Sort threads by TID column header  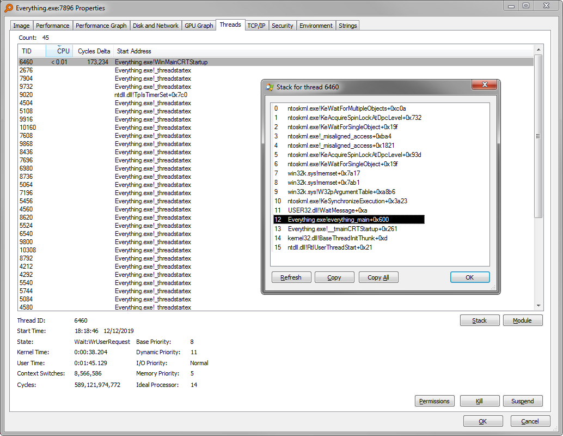pos(32,51)
